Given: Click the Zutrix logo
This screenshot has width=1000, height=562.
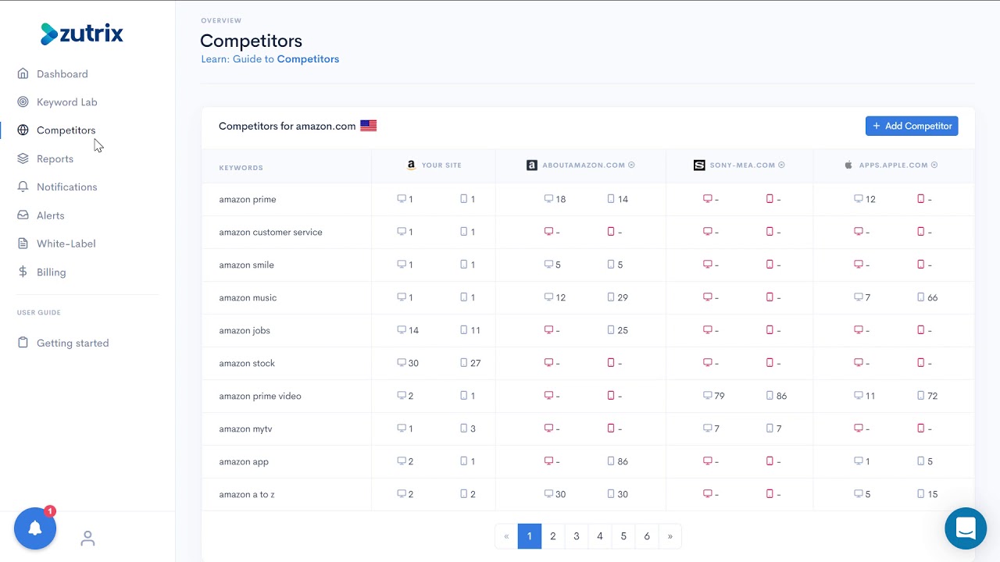Looking at the screenshot, I should click(x=82, y=34).
